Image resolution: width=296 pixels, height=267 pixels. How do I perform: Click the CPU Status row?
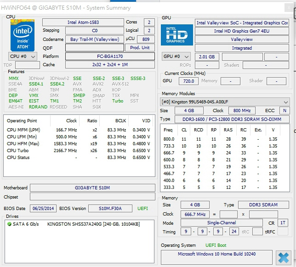79,158
